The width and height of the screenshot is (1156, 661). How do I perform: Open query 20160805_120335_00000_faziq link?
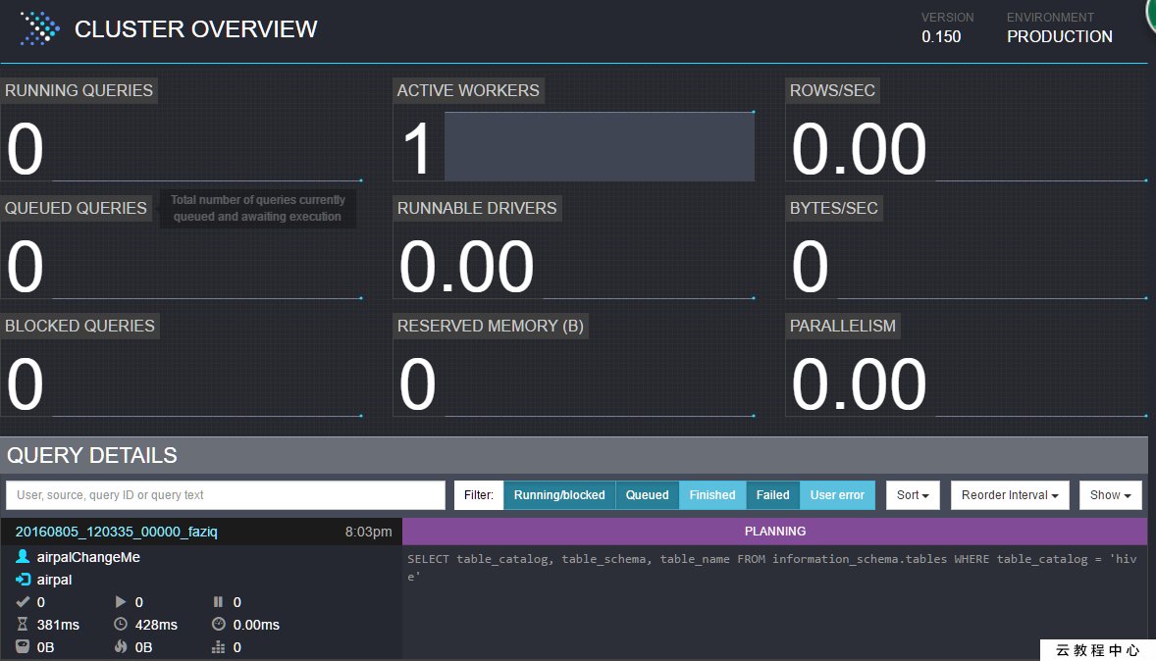(x=117, y=532)
